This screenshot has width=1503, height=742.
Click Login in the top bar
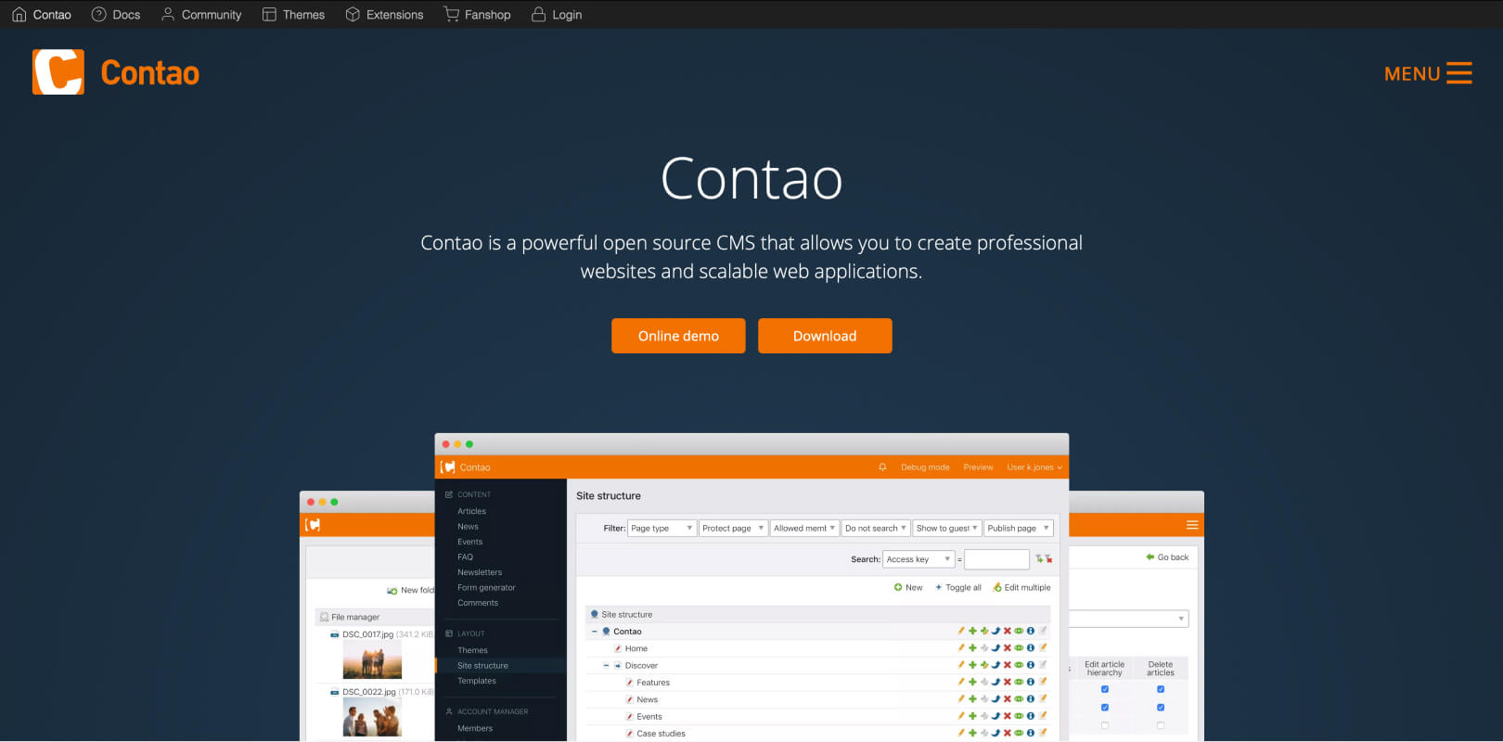[557, 15]
